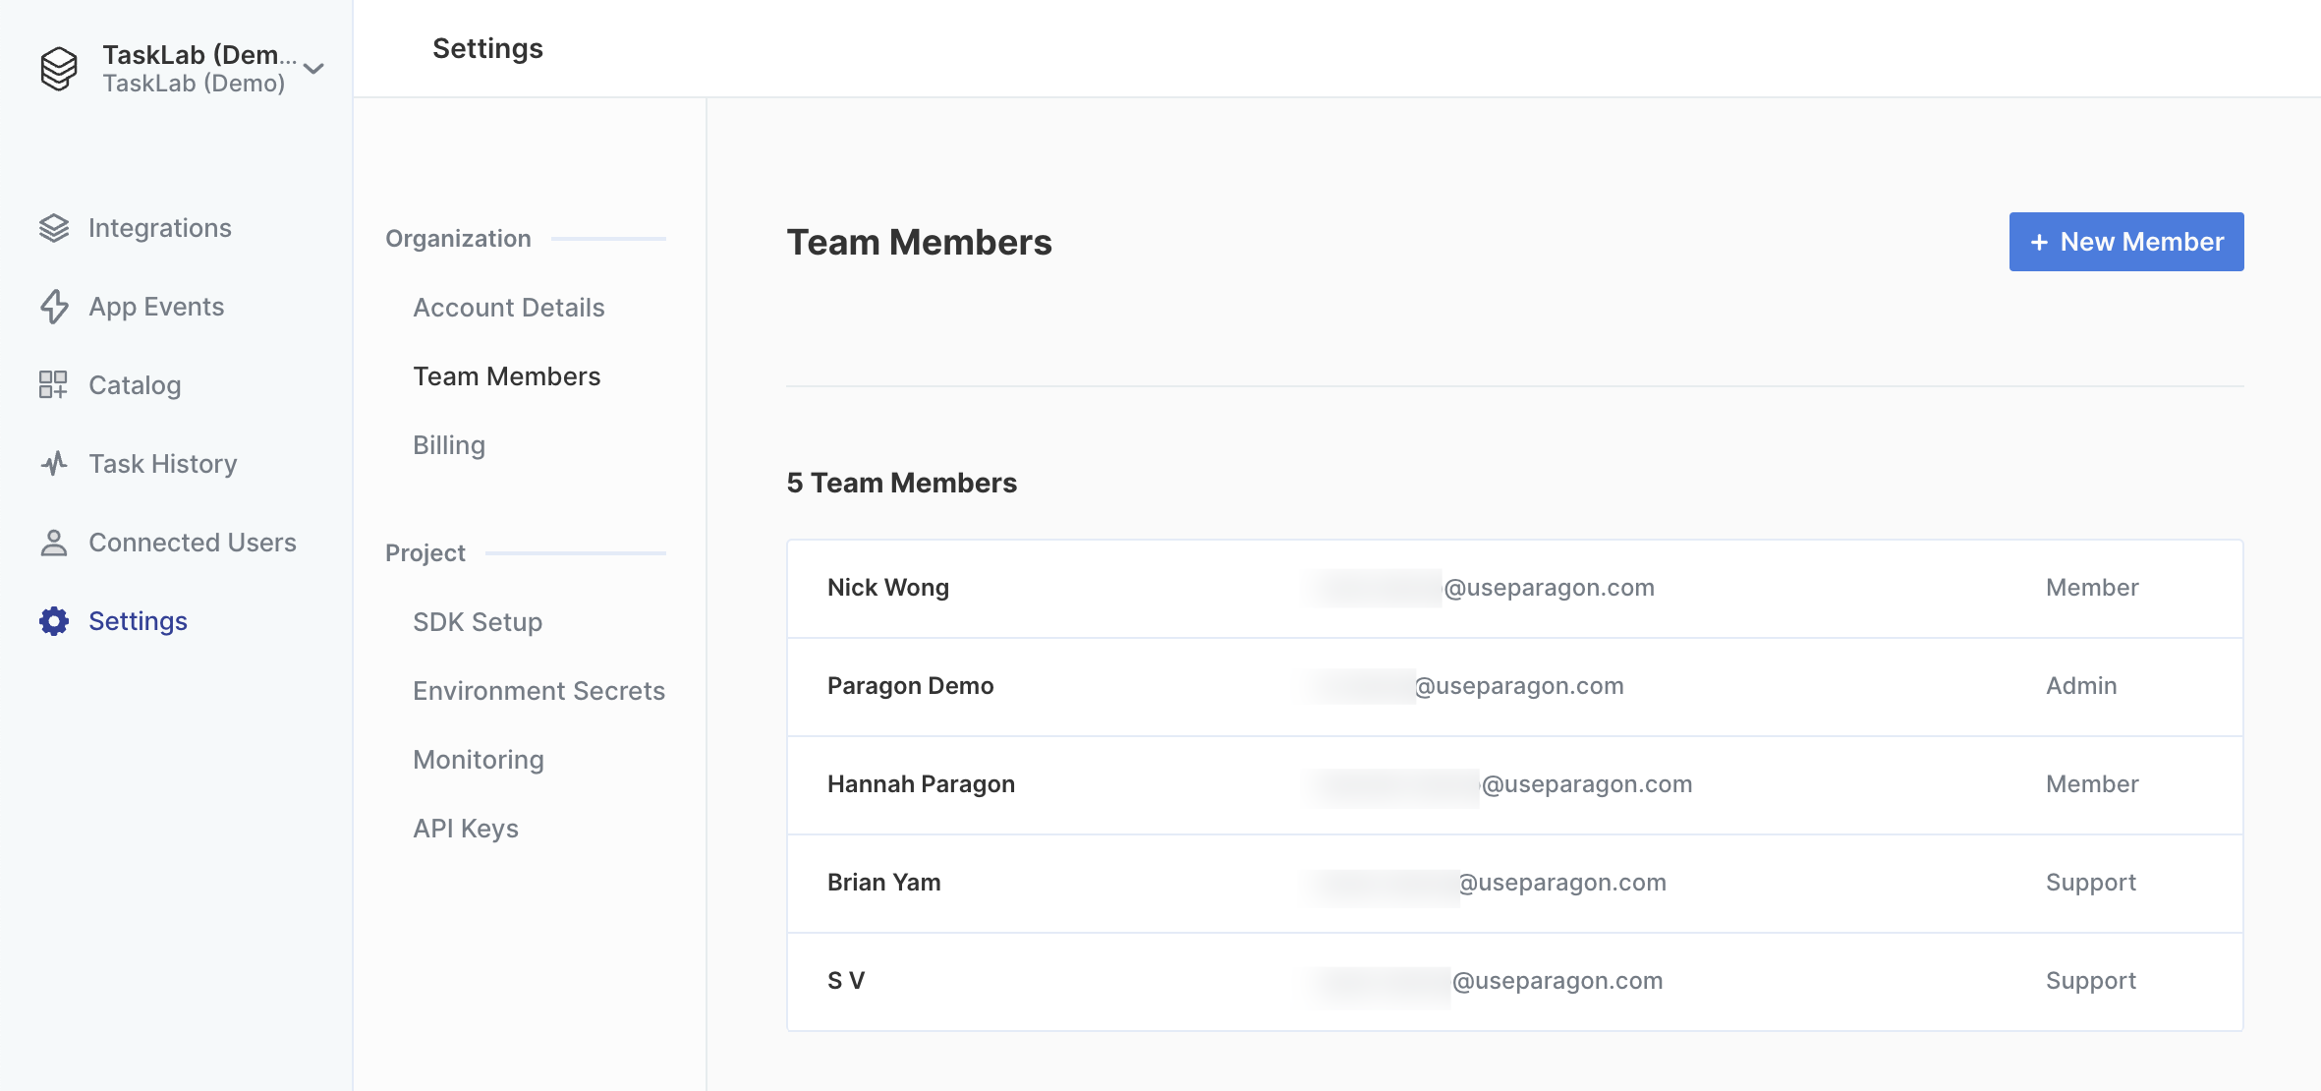
Task: Open Brian Yam's team member row
Action: point(1515,883)
